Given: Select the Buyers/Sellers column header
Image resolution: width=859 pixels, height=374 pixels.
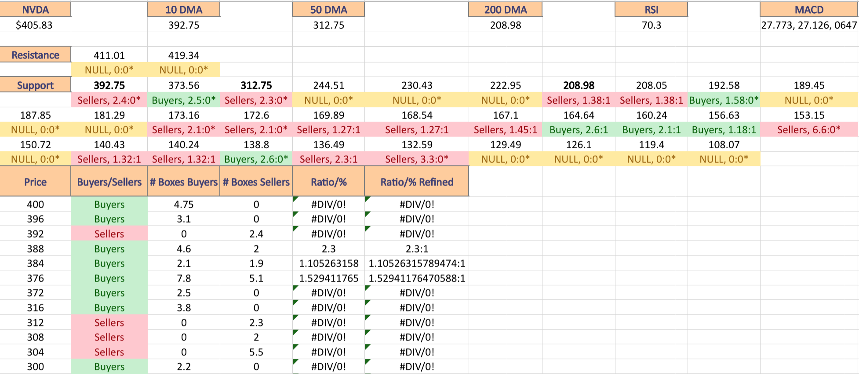Looking at the screenshot, I should pos(109,181).
